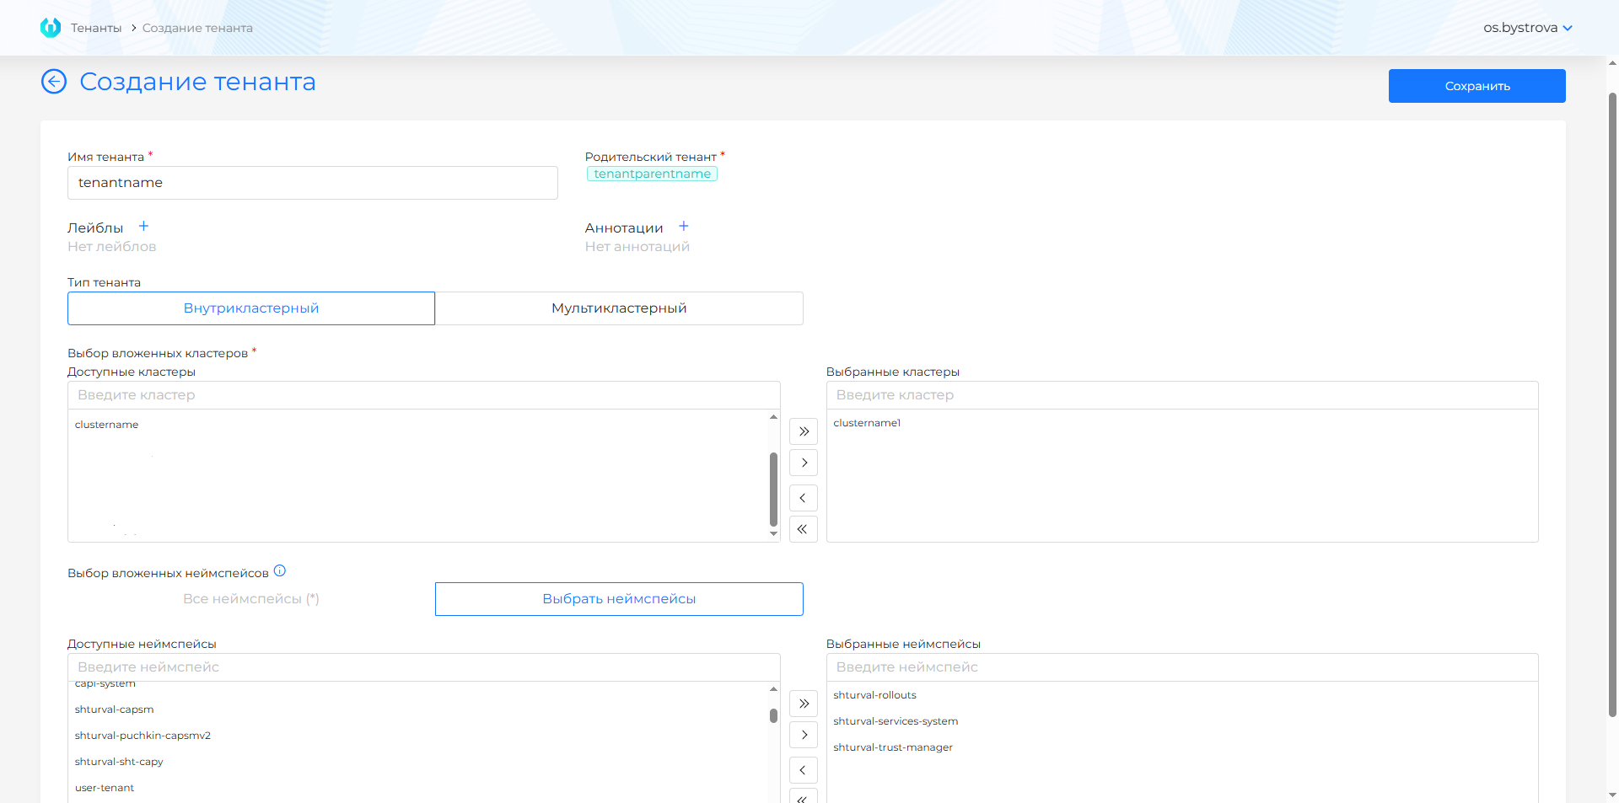Select shturval-capsm in available namespaces
The image size is (1619, 803).
coord(115,709)
